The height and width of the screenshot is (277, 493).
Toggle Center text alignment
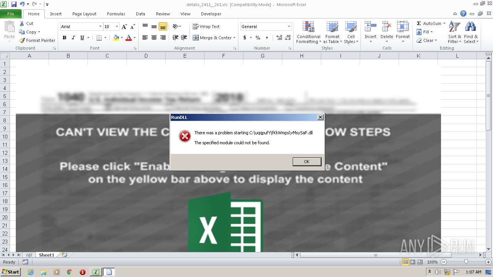pyautogui.click(x=154, y=38)
